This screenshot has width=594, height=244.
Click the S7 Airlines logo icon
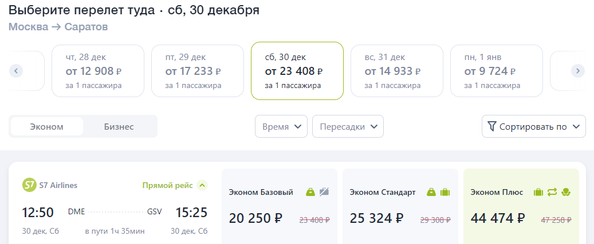(29, 186)
